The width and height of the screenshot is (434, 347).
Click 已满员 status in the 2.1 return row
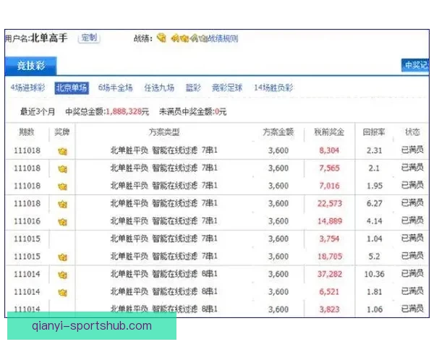pyautogui.click(x=412, y=168)
